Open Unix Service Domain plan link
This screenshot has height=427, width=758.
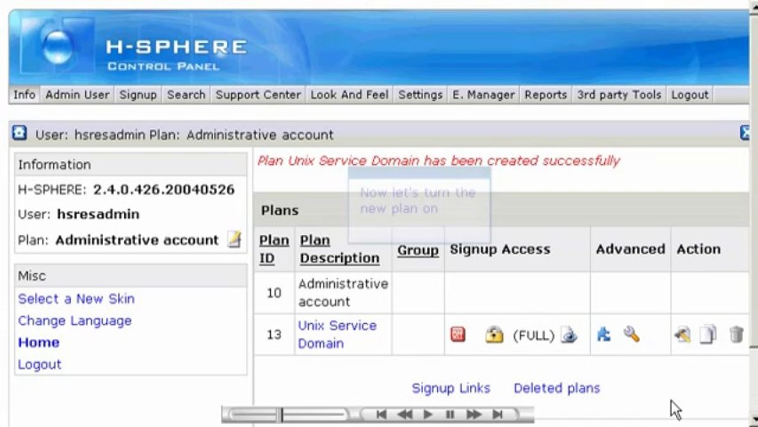coord(337,334)
